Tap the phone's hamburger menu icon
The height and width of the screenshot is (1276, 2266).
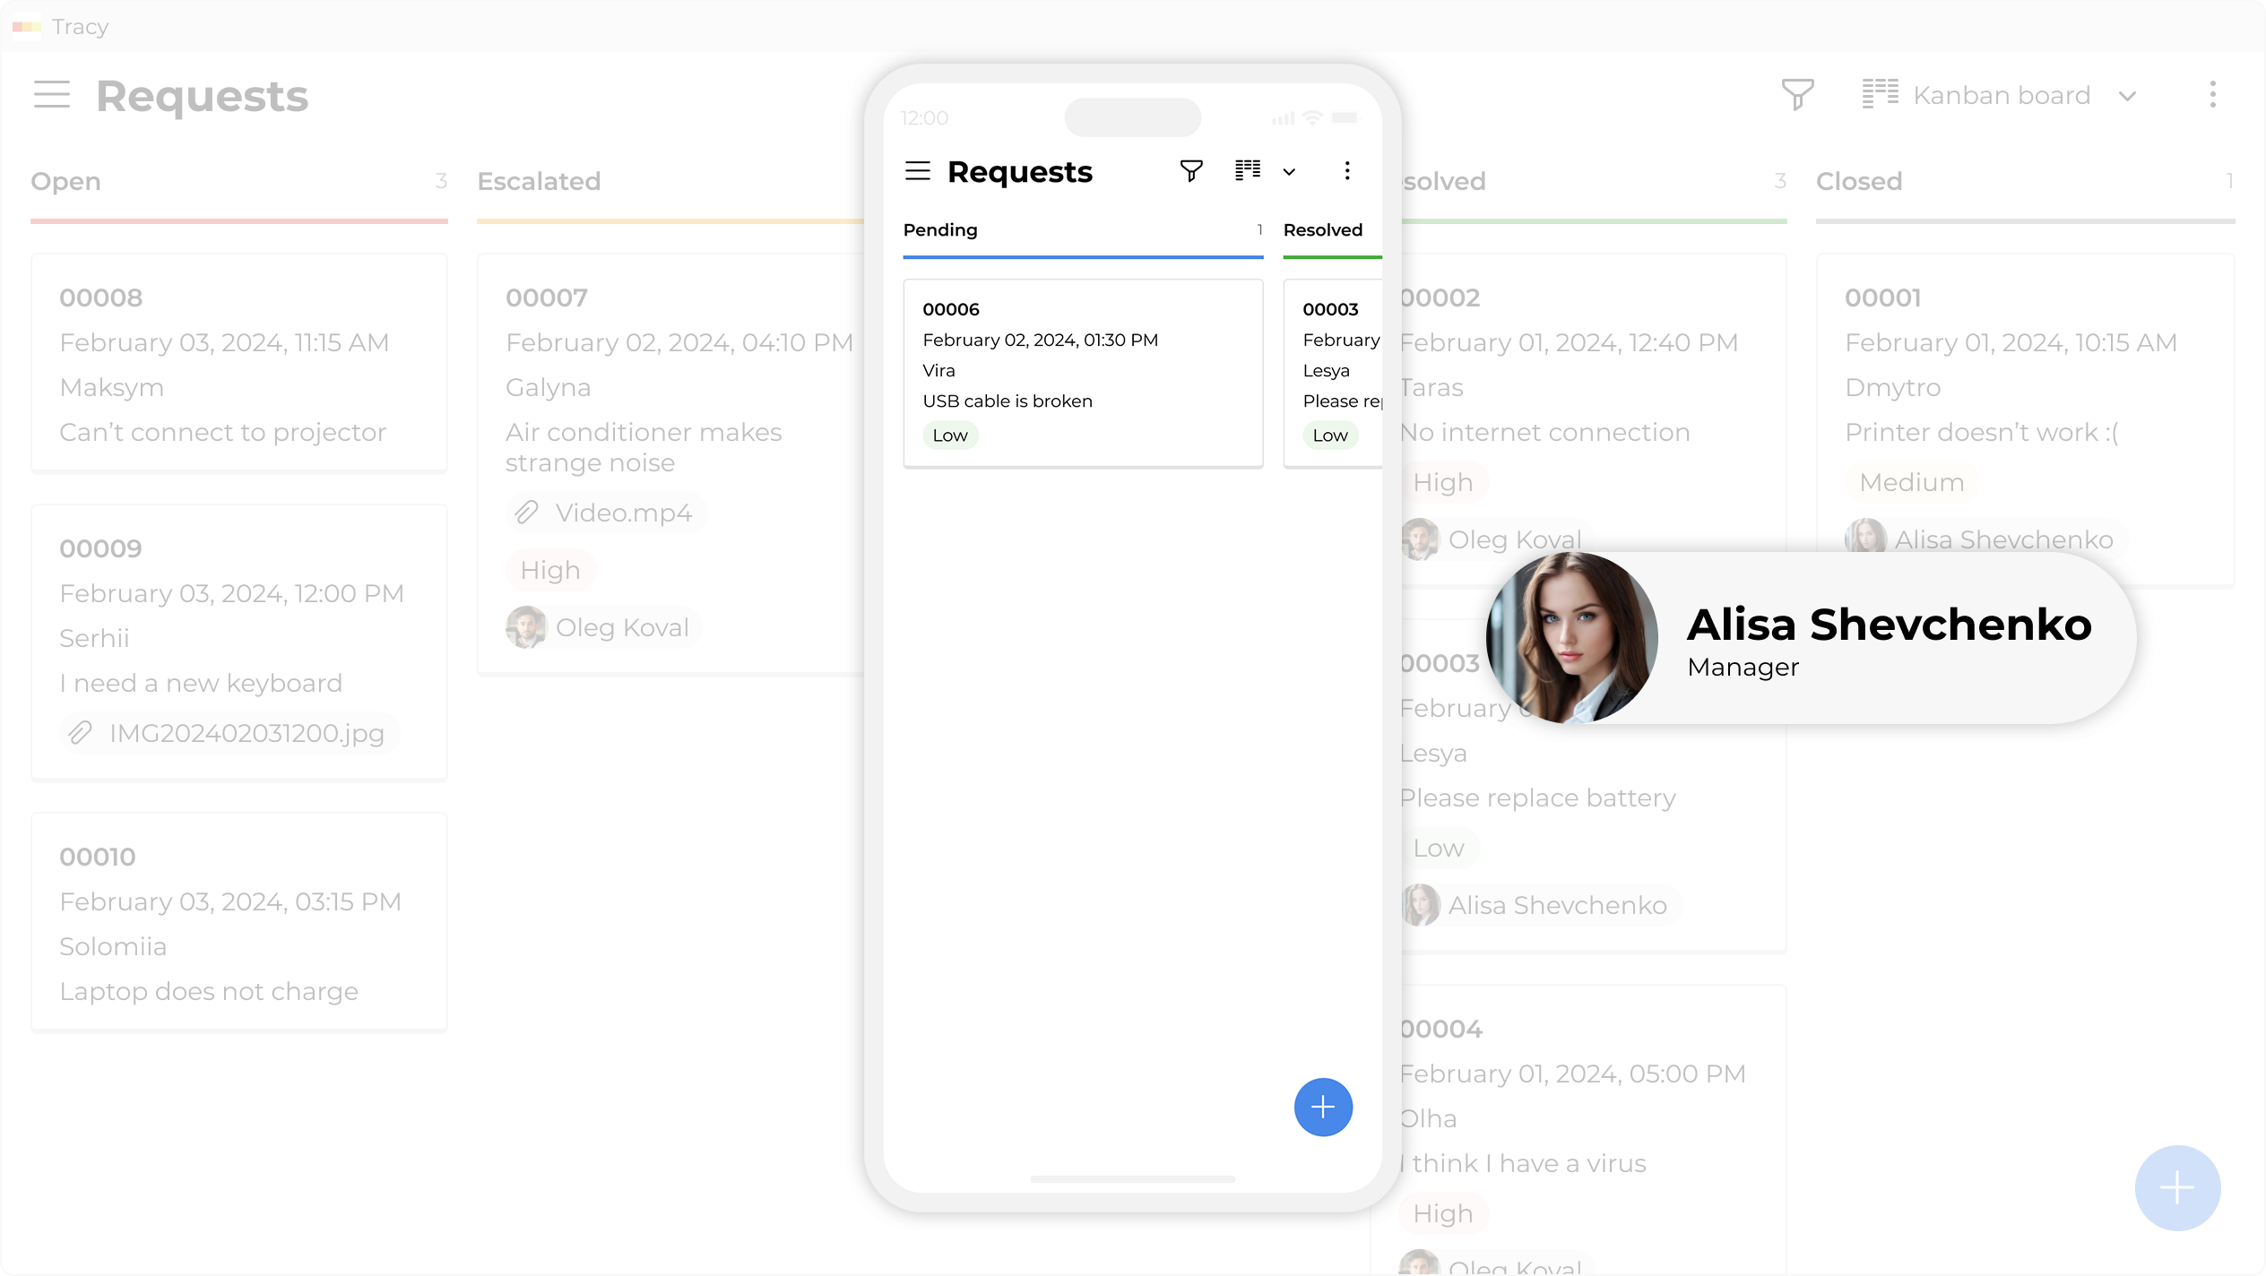point(917,171)
